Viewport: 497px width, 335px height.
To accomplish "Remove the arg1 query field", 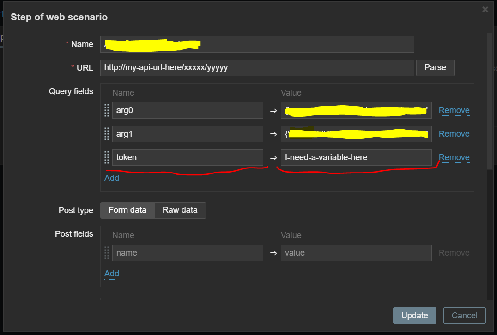I will [454, 134].
